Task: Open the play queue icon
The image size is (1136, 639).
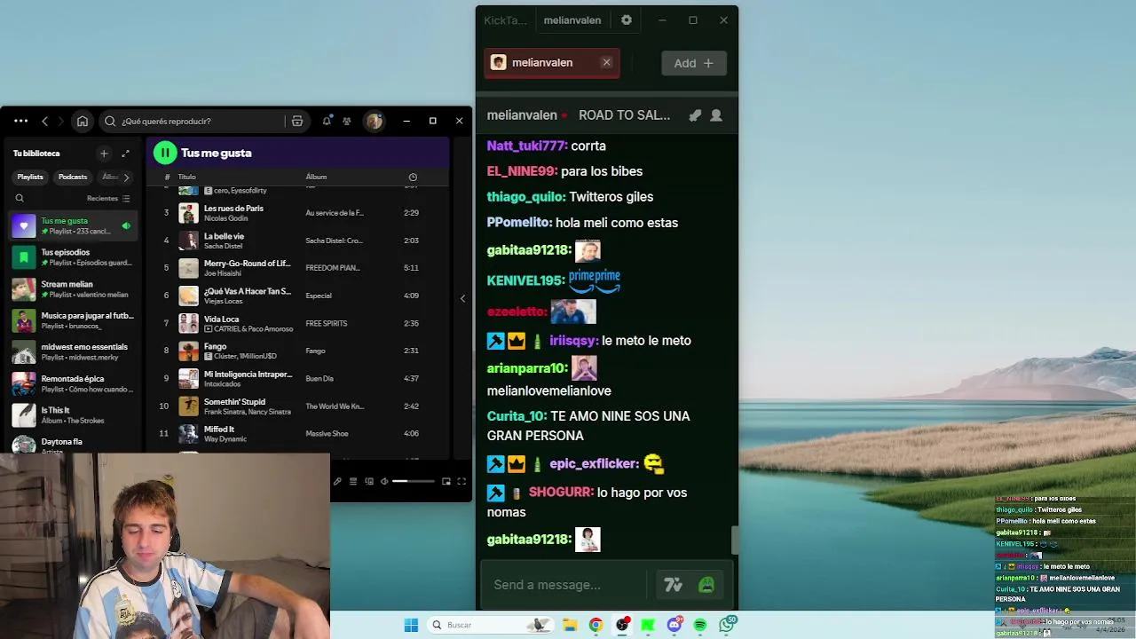Action: (x=353, y=481)
